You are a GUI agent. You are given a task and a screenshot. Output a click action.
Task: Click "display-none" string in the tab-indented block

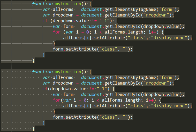[x=169, y=38]
